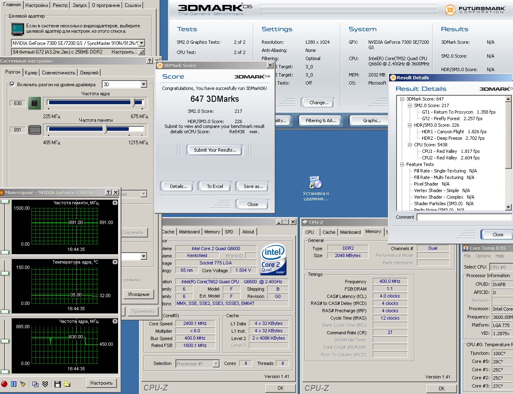Viewport: 513px width, 394px height.
Task: Click the Futuremark Corporation logo
Action: pyautogui.click(x=475, y=9)
